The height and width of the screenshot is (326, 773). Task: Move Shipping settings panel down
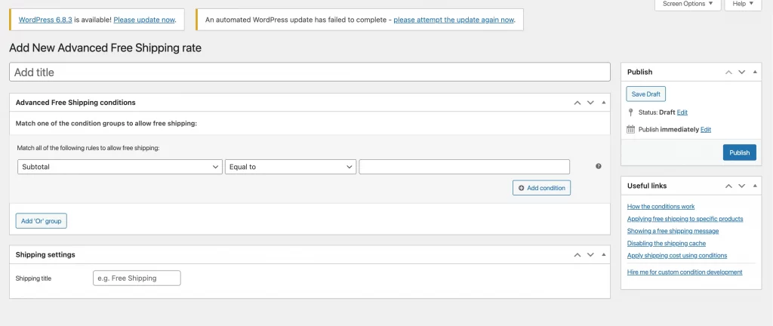(x=590, y=255)
